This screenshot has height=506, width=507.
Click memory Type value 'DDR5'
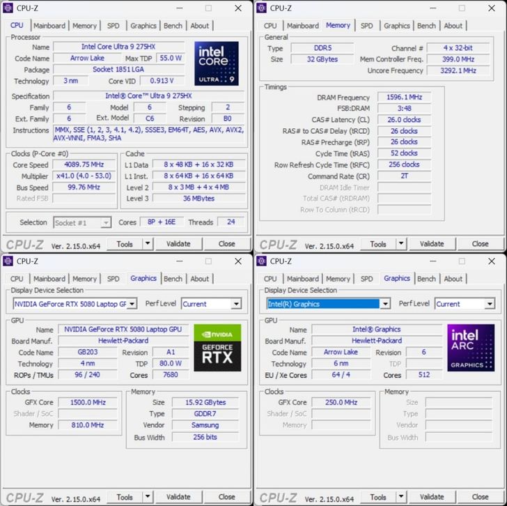coord(322,48)
